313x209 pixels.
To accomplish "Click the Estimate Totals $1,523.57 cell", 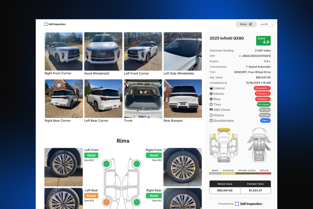I will point(256,191).
